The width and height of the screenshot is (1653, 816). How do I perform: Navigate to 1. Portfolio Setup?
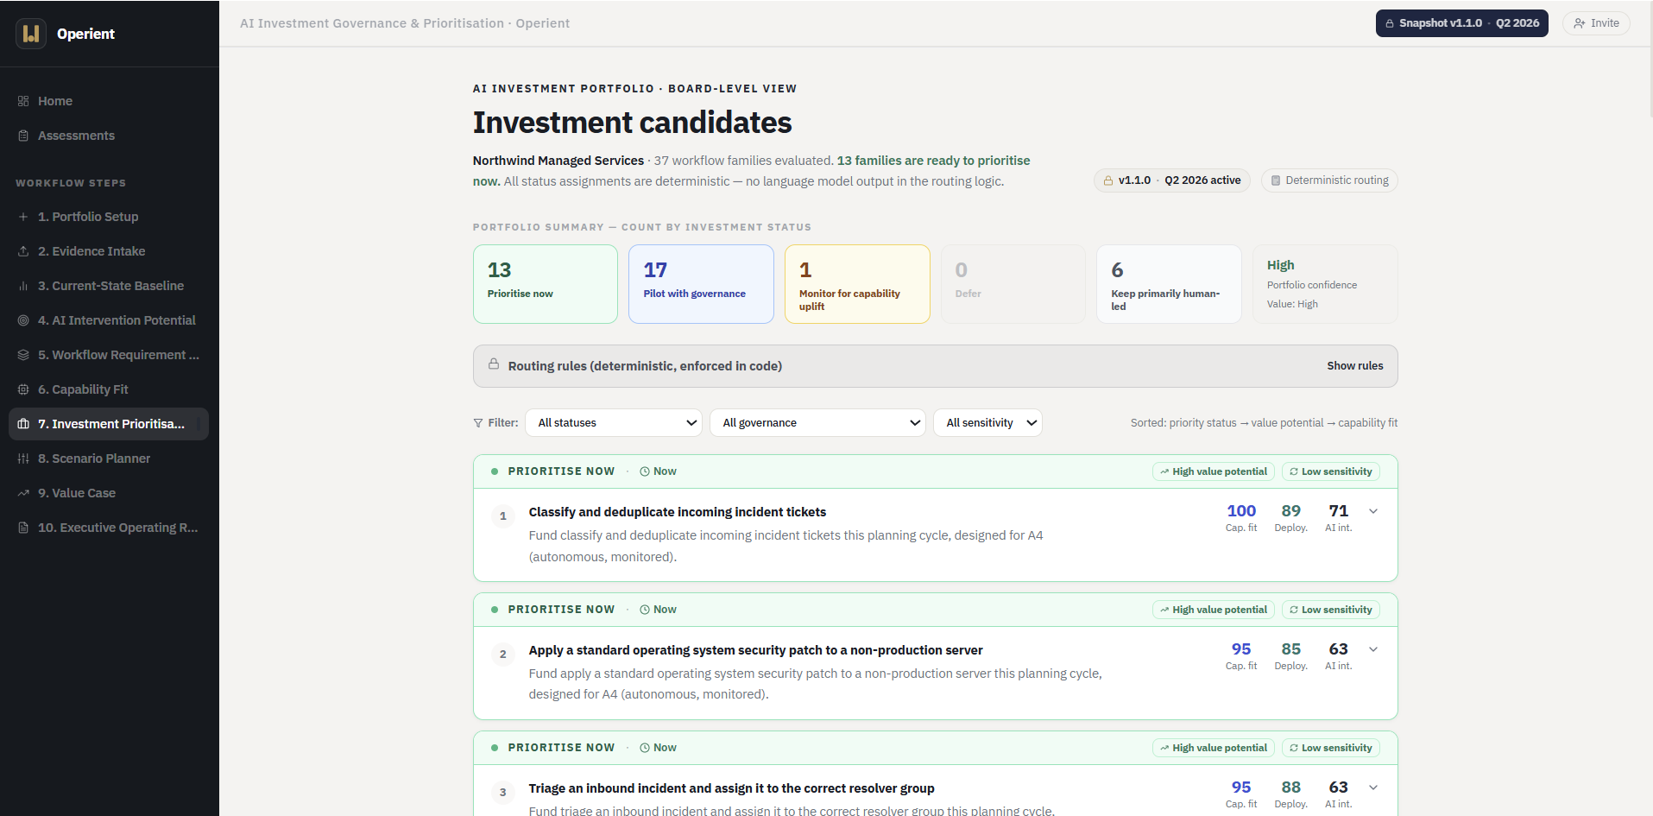coord(109,217)
